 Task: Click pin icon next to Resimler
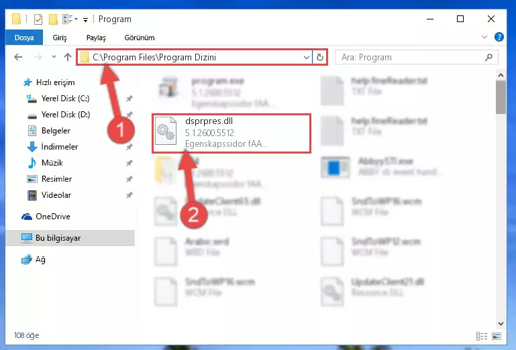tap(130, 179)
